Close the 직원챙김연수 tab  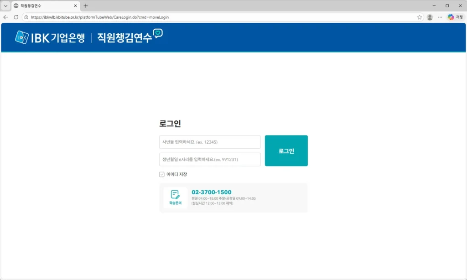(76, 5)
